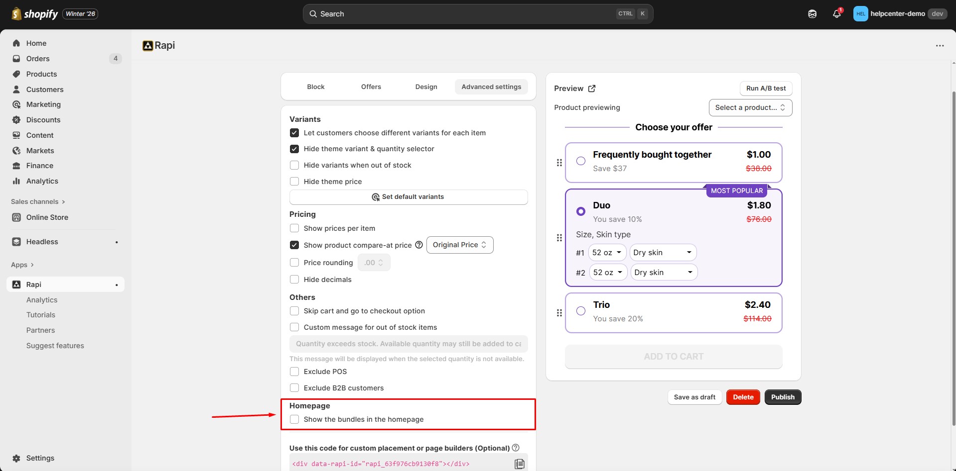Open the page options three-dot menu
Image resolution: width=956 pixels, height=471 pixels.
[940, 45]
